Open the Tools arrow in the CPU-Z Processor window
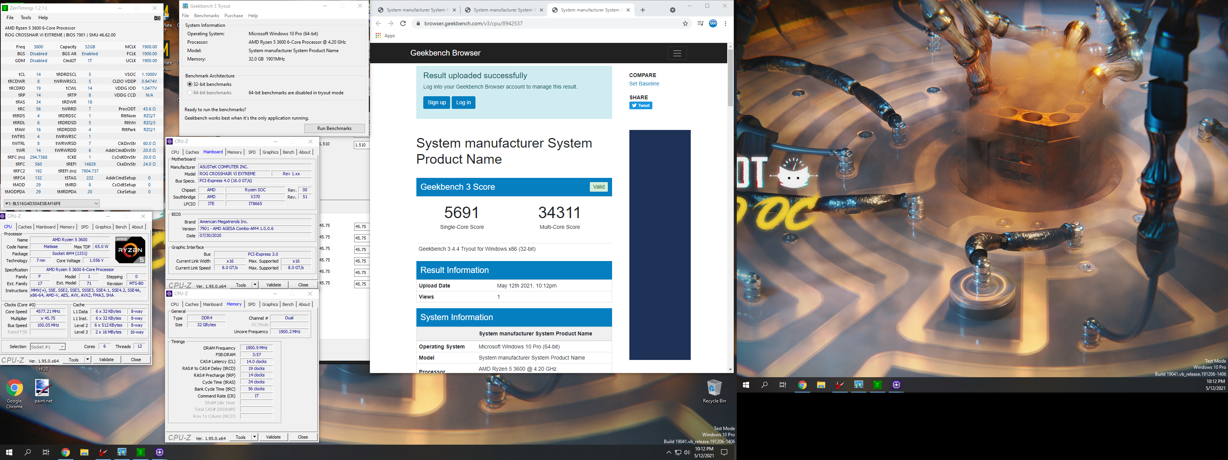1228x460 pixels. click(x=87, y=360)
